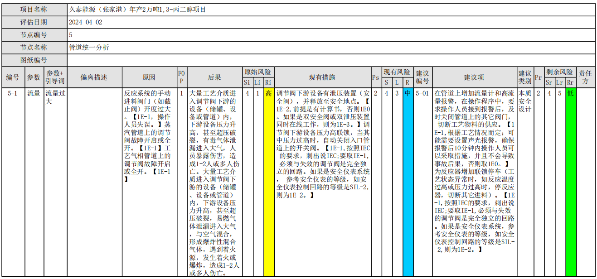Select recommendation number 5-01
The height and width of the screenshot is (279, 597).
click(x=422, y=182)
